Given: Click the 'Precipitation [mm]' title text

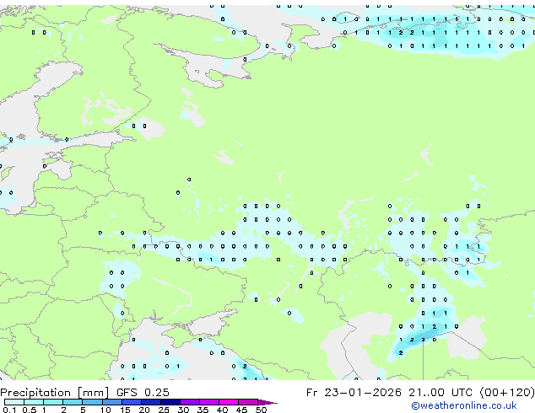Looking at the screenshot, I should (x=55, y=393).
